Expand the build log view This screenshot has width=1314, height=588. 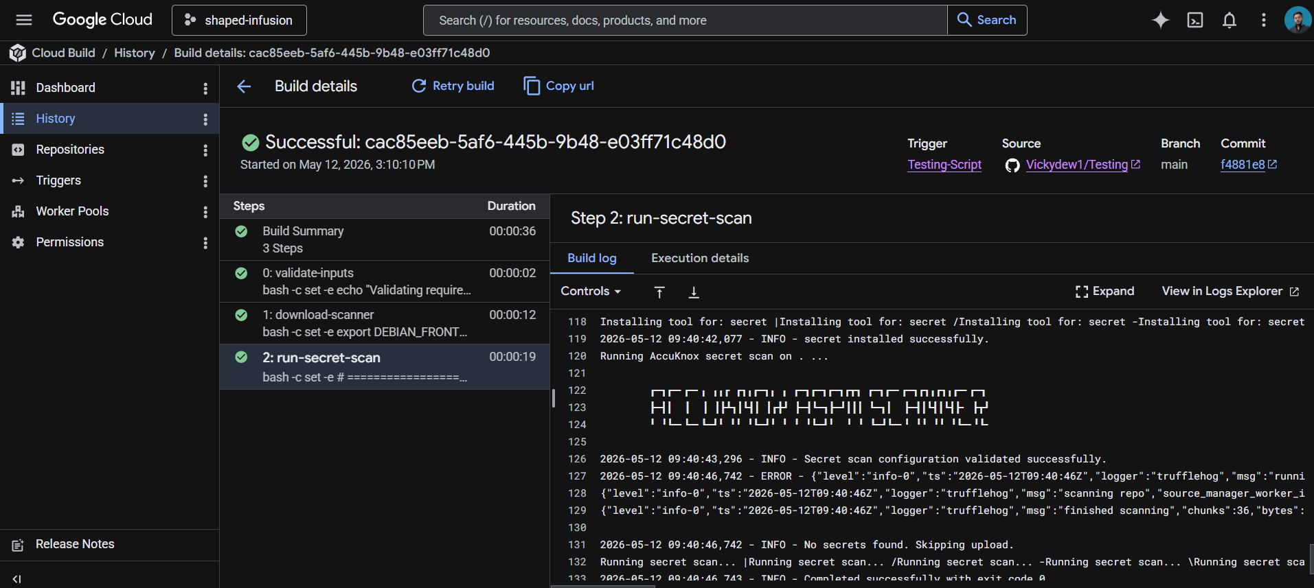[x=1105, y=291]
